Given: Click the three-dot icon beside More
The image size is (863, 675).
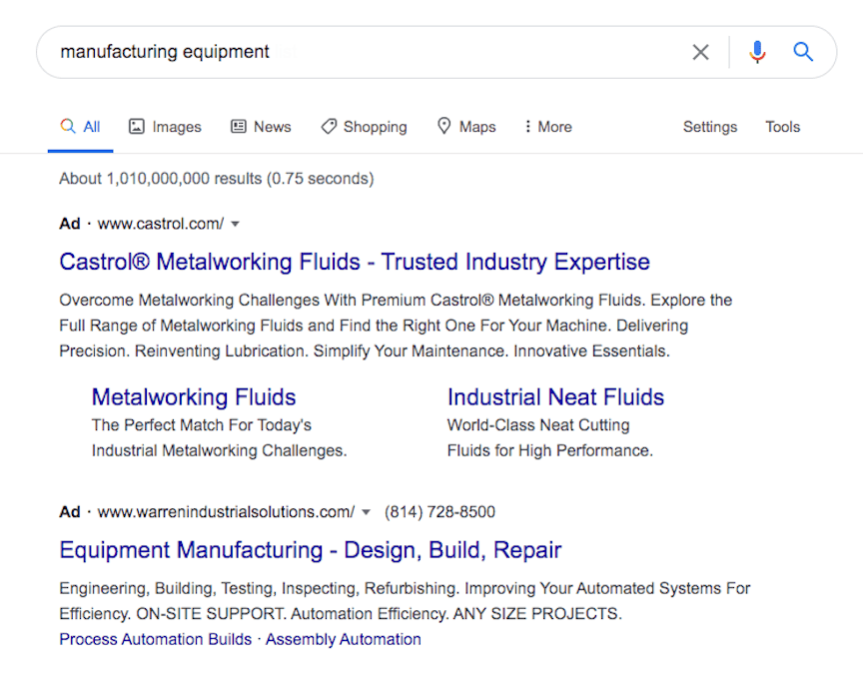Looking at the screenshot, I should (x=527, y=127).
